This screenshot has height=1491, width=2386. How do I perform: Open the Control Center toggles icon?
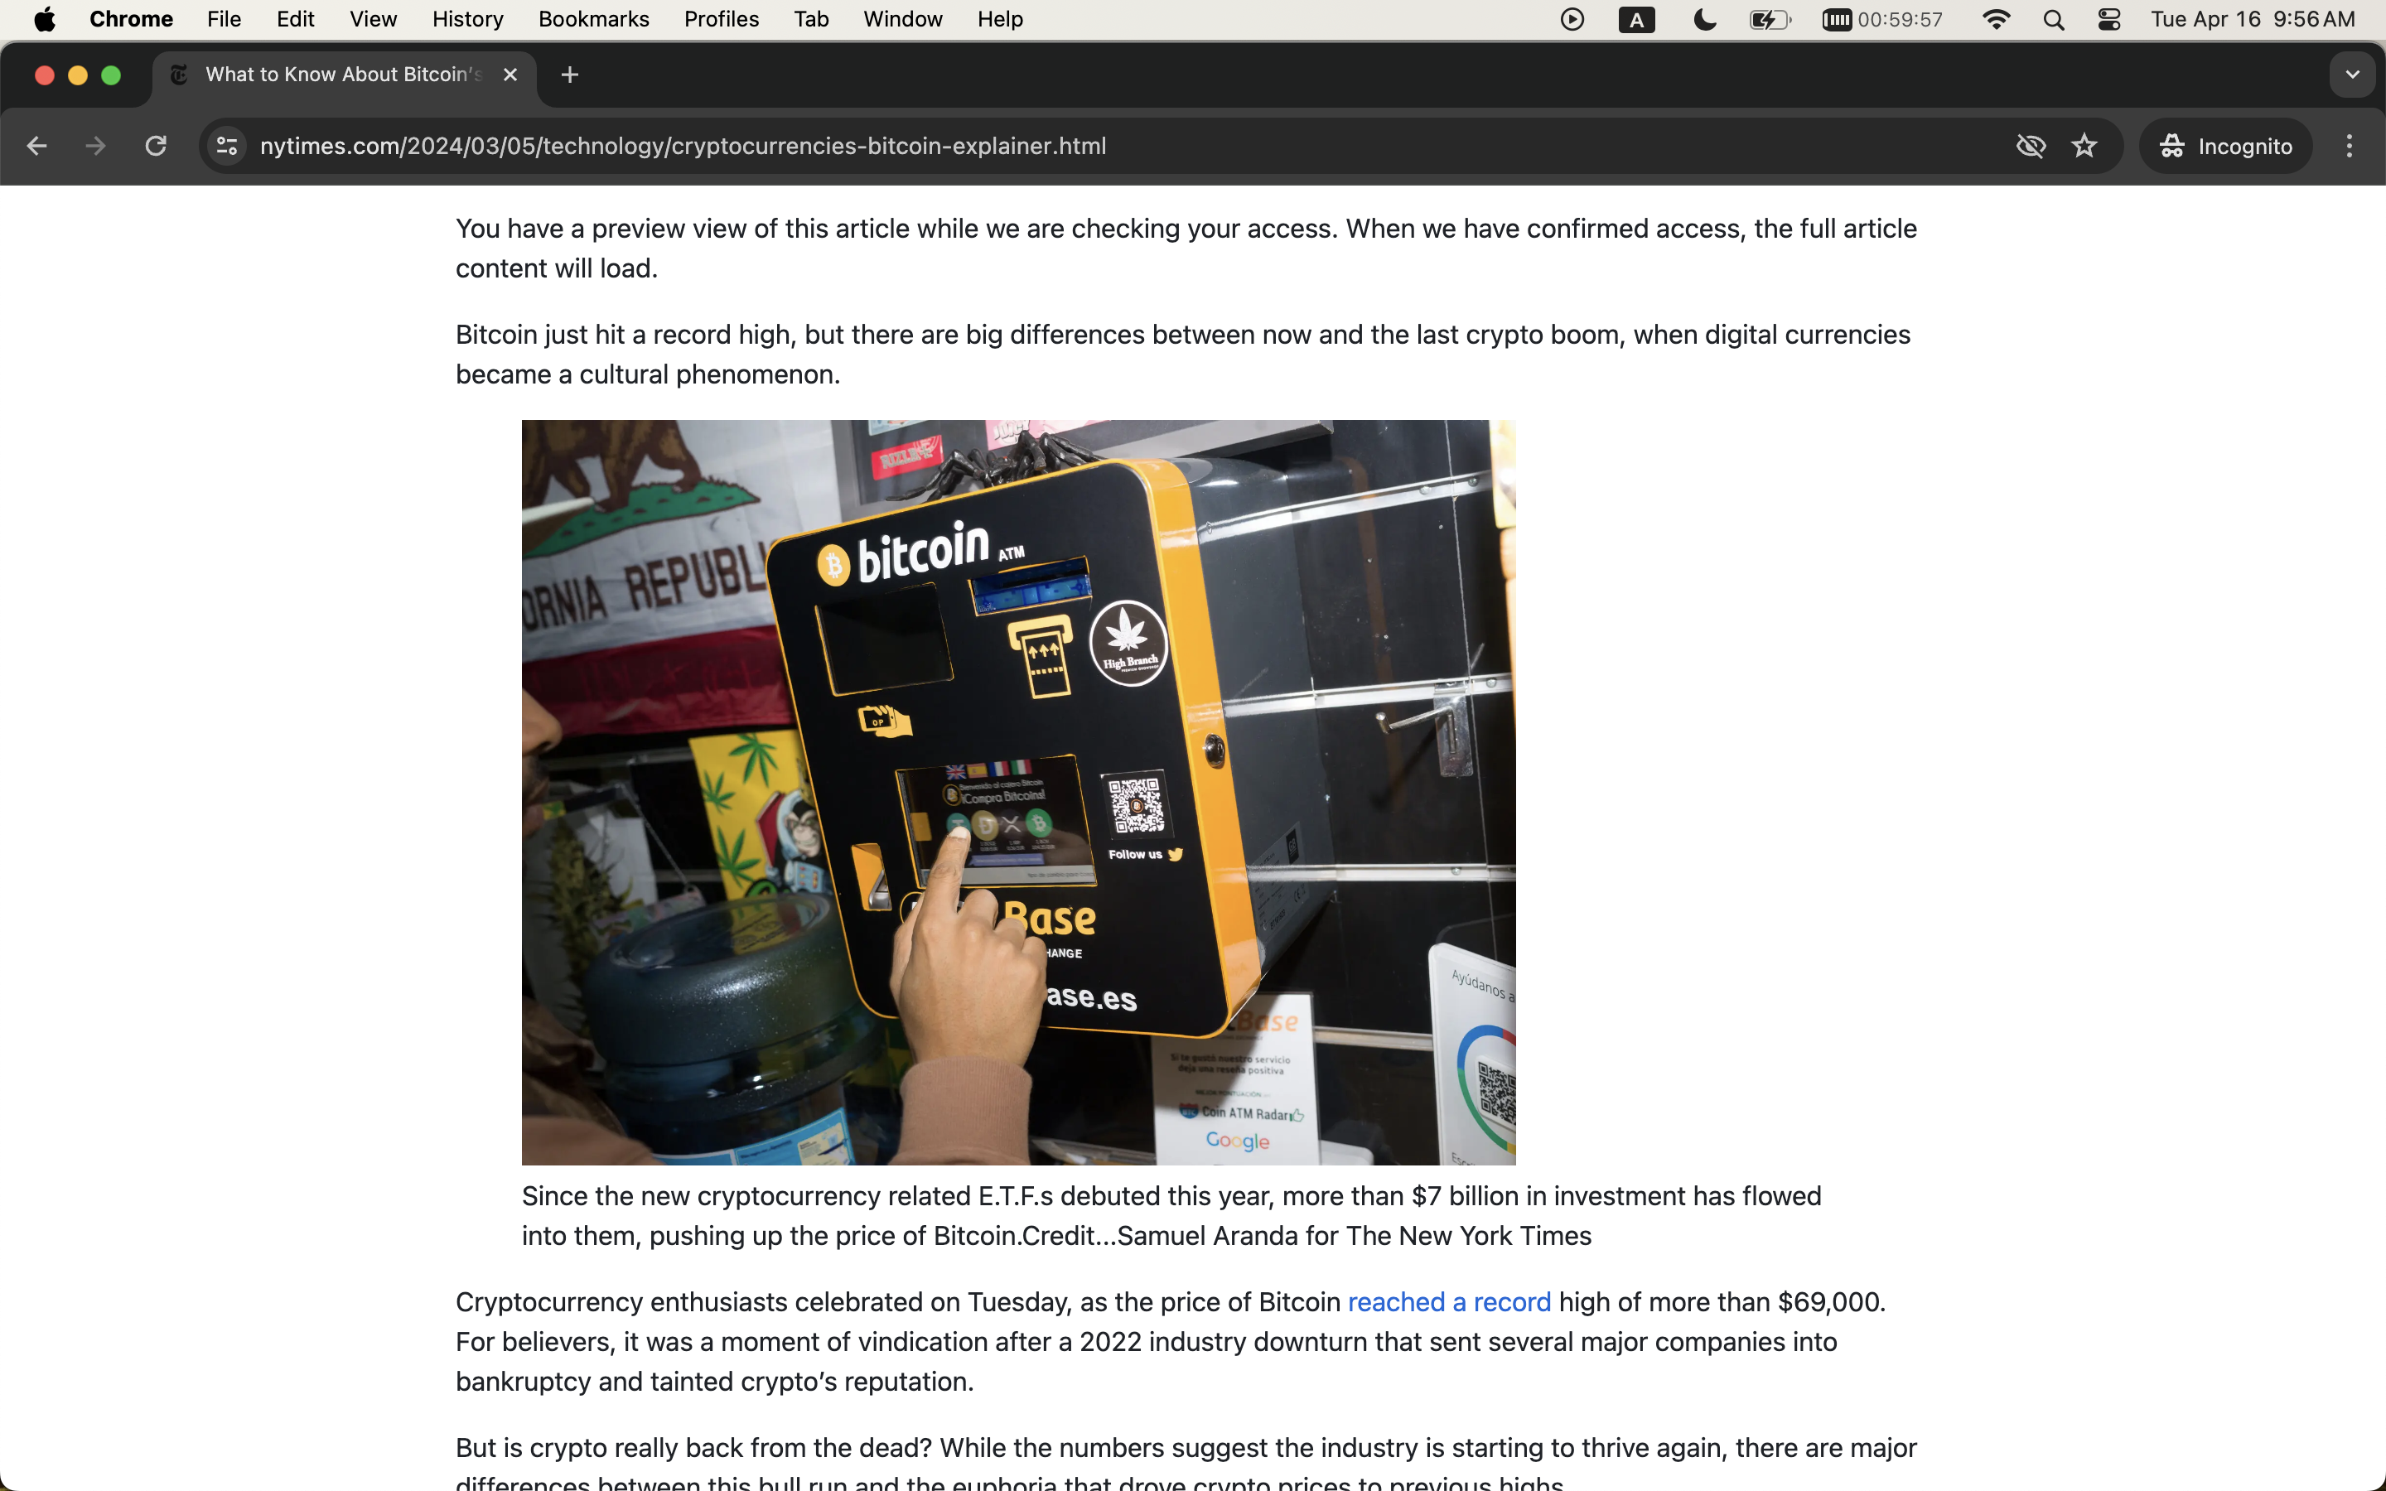click(x=2109, y=20)
